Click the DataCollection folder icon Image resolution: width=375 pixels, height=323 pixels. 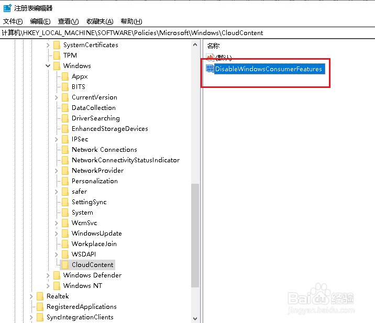tap(65, 108)
